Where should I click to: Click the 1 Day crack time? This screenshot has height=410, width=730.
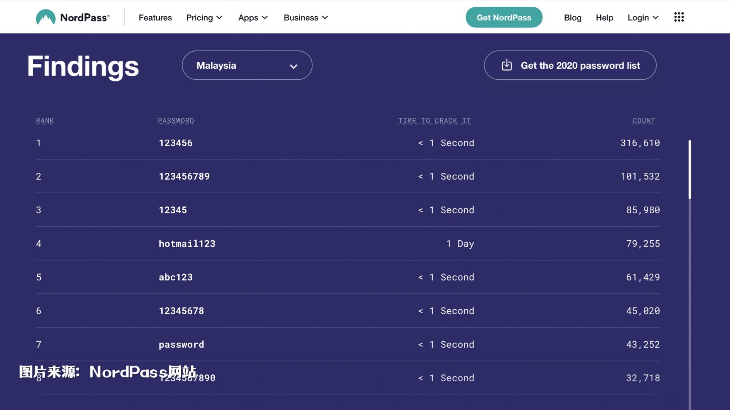(460, 244)
